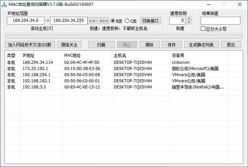
Task: Focus the start IP 169.254.34.0 field
Action: pyautogui.click(x=26, y=20)
